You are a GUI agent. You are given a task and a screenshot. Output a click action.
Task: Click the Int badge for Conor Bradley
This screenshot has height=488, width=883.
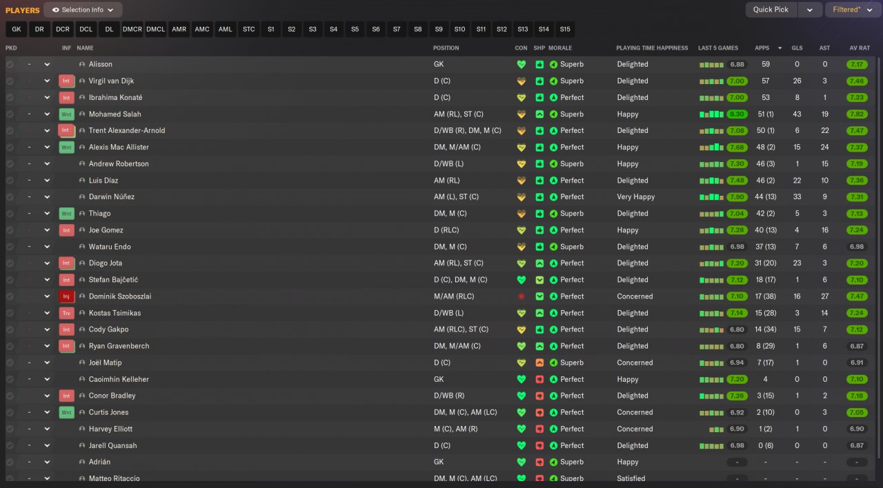click(66, 396)
